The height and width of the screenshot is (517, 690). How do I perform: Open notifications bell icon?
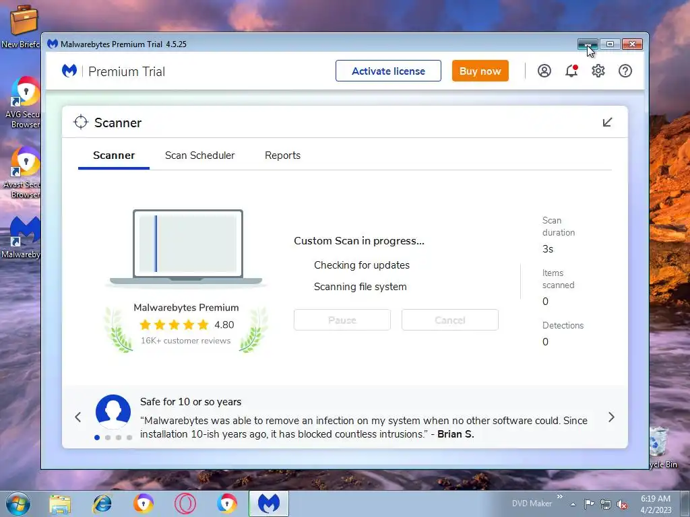571,71
